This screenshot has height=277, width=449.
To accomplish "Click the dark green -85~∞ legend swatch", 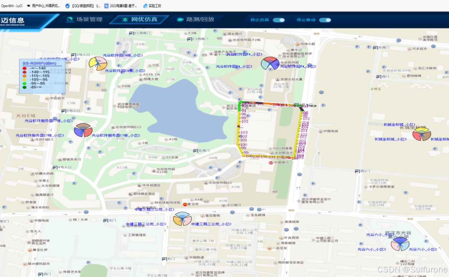I will [24, 87].
